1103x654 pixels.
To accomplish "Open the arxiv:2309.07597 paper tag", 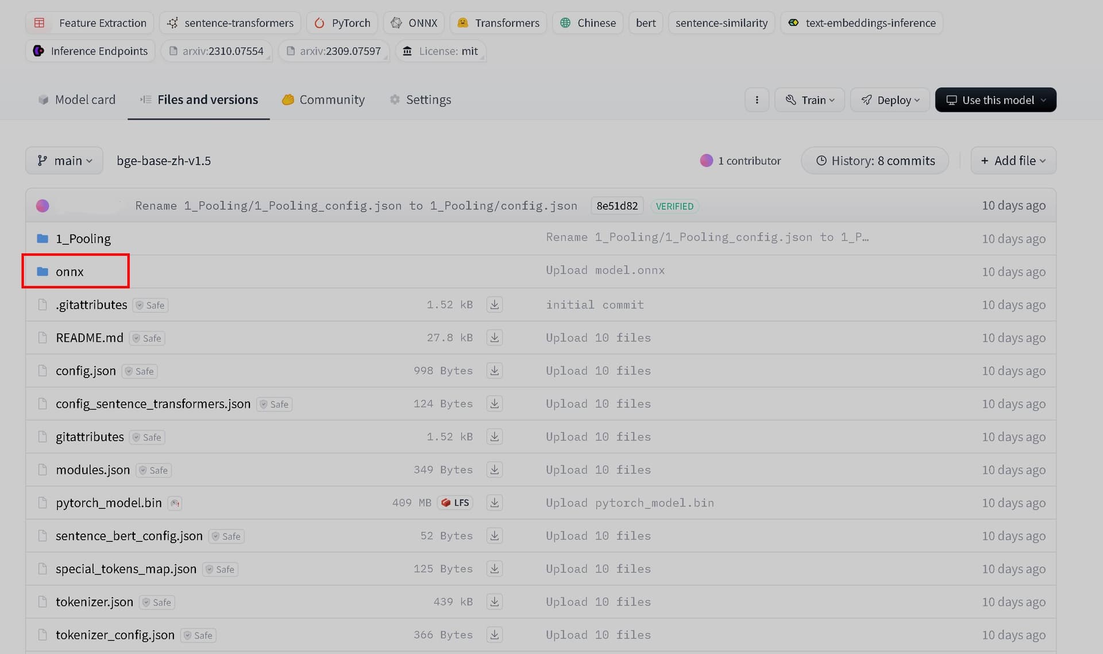I will tap(334, 51).
